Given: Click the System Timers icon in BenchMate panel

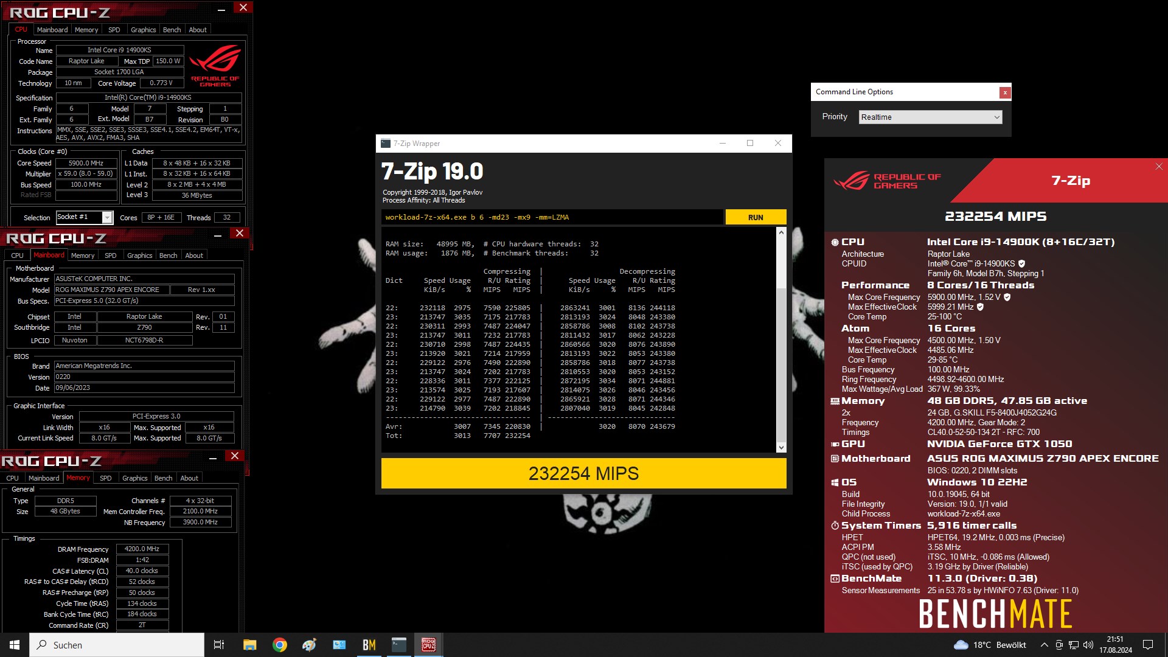Looking at the screenshot, I should point(835,526).
